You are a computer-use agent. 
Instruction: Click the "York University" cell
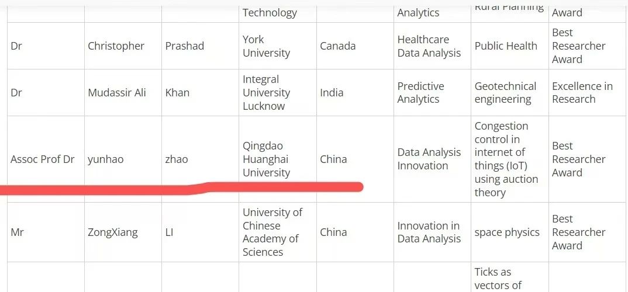coord(266,46)
